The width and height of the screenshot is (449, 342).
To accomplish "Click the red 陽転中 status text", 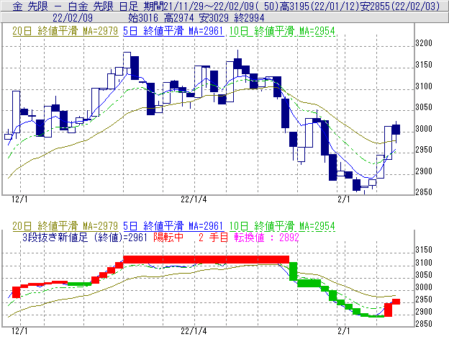I will (x=168, y=238).
